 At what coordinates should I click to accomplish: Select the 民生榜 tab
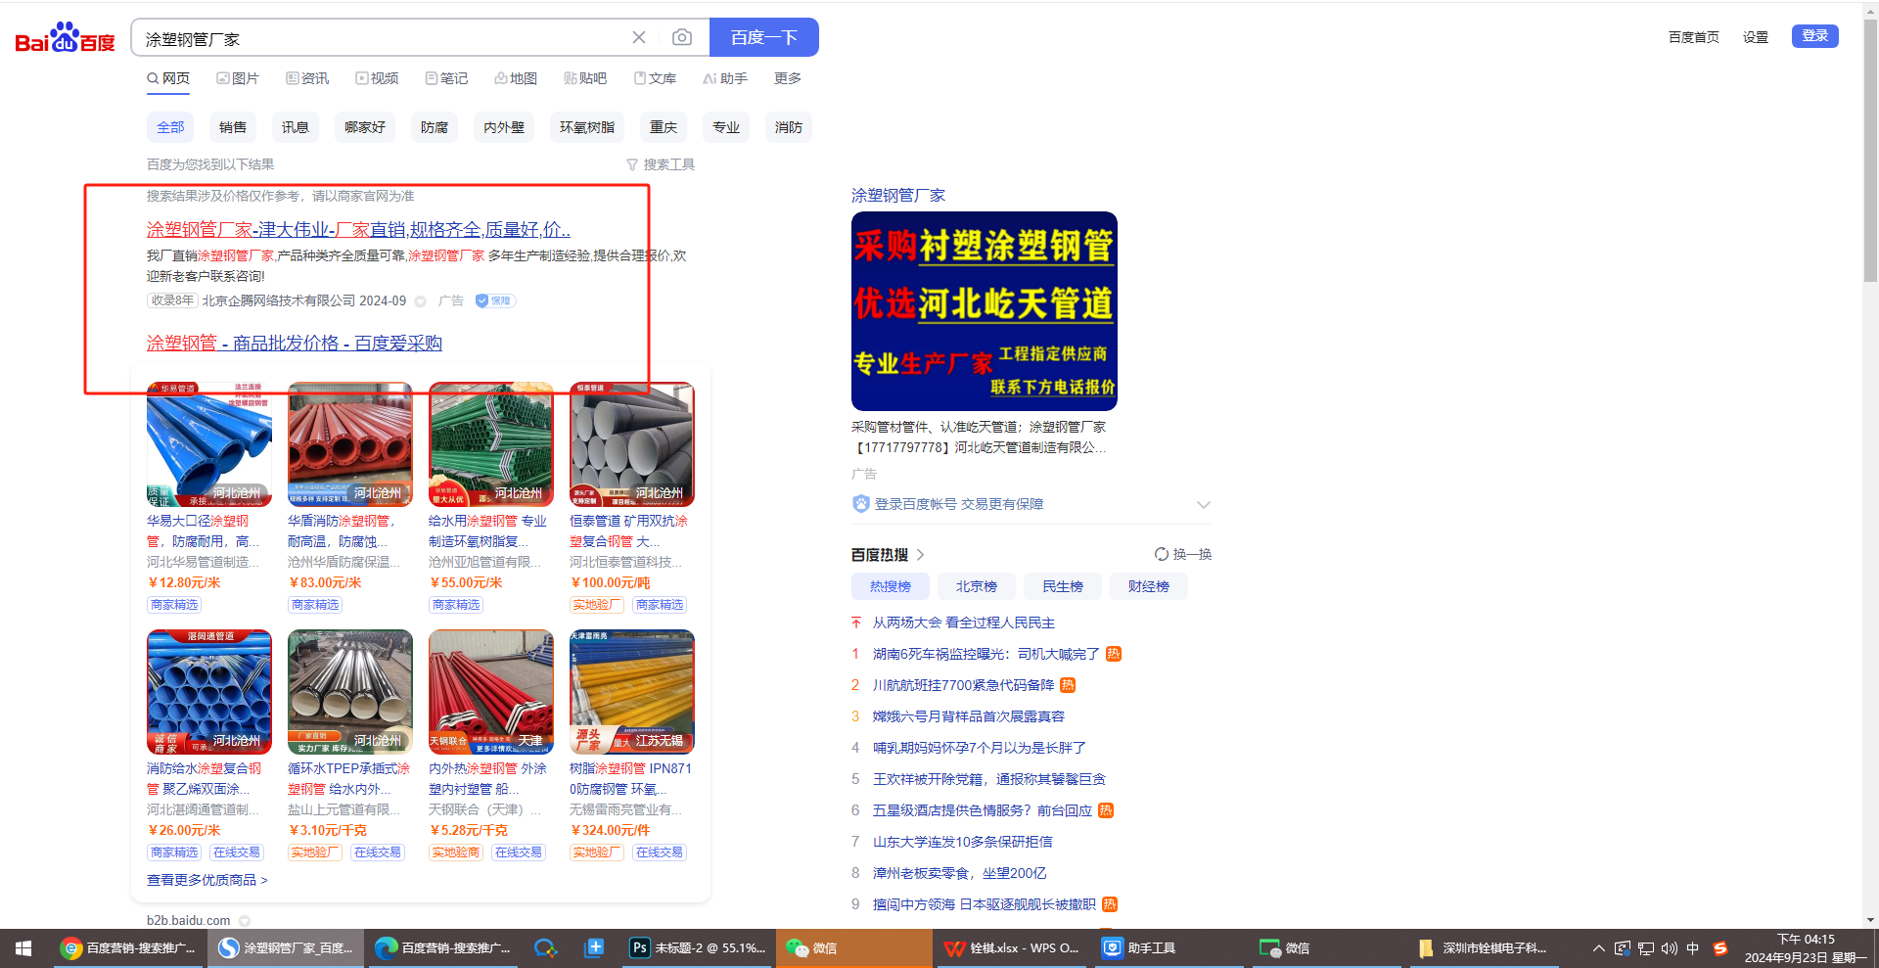click(x=1063, y=586)
